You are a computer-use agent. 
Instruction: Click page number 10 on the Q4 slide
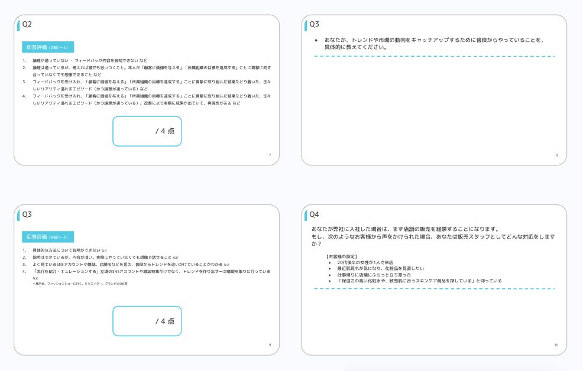(556, 345)
